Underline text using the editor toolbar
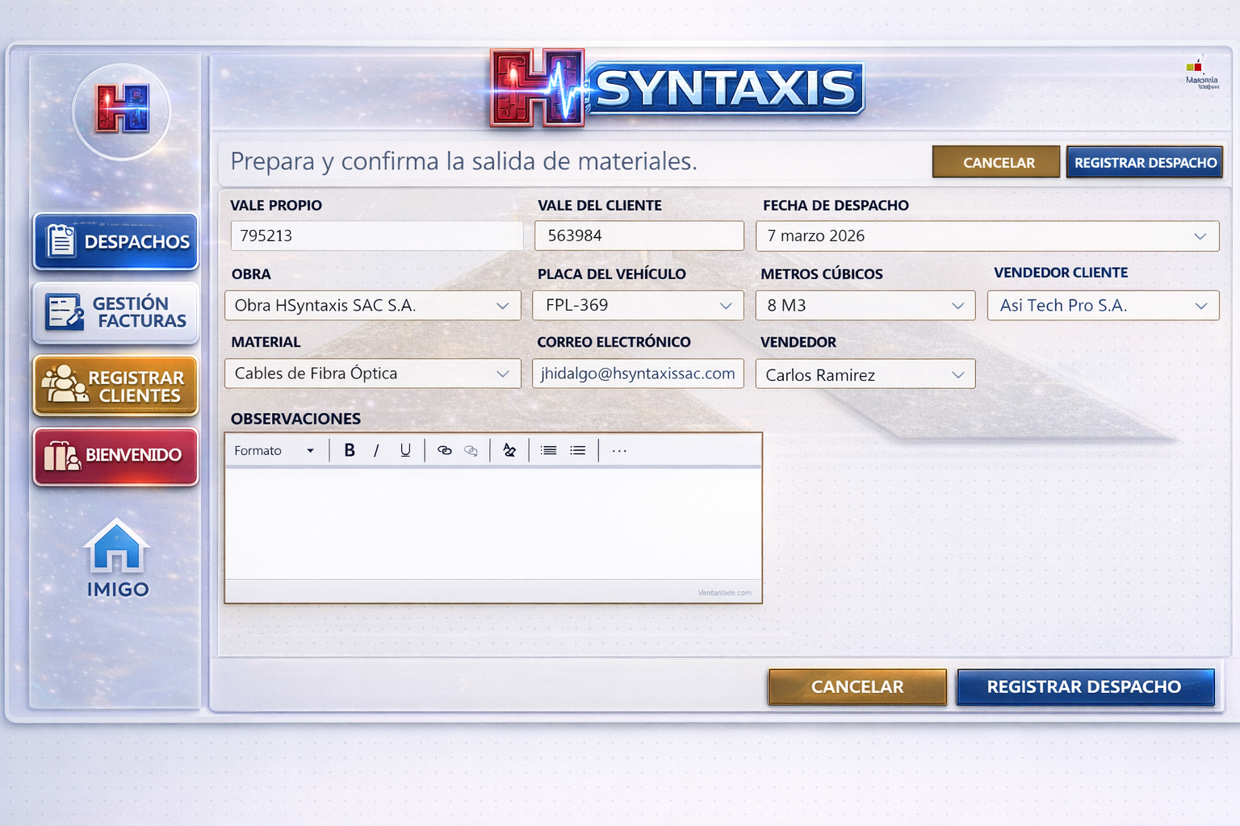This screenshot has width=1240, height=826. [x=405, y=450]
